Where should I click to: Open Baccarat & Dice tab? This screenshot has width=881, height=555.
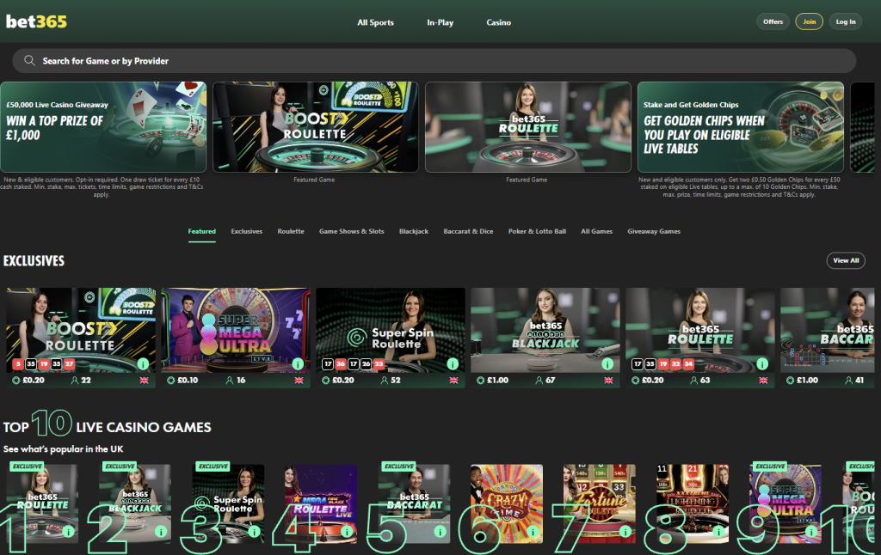coord(468,231)
